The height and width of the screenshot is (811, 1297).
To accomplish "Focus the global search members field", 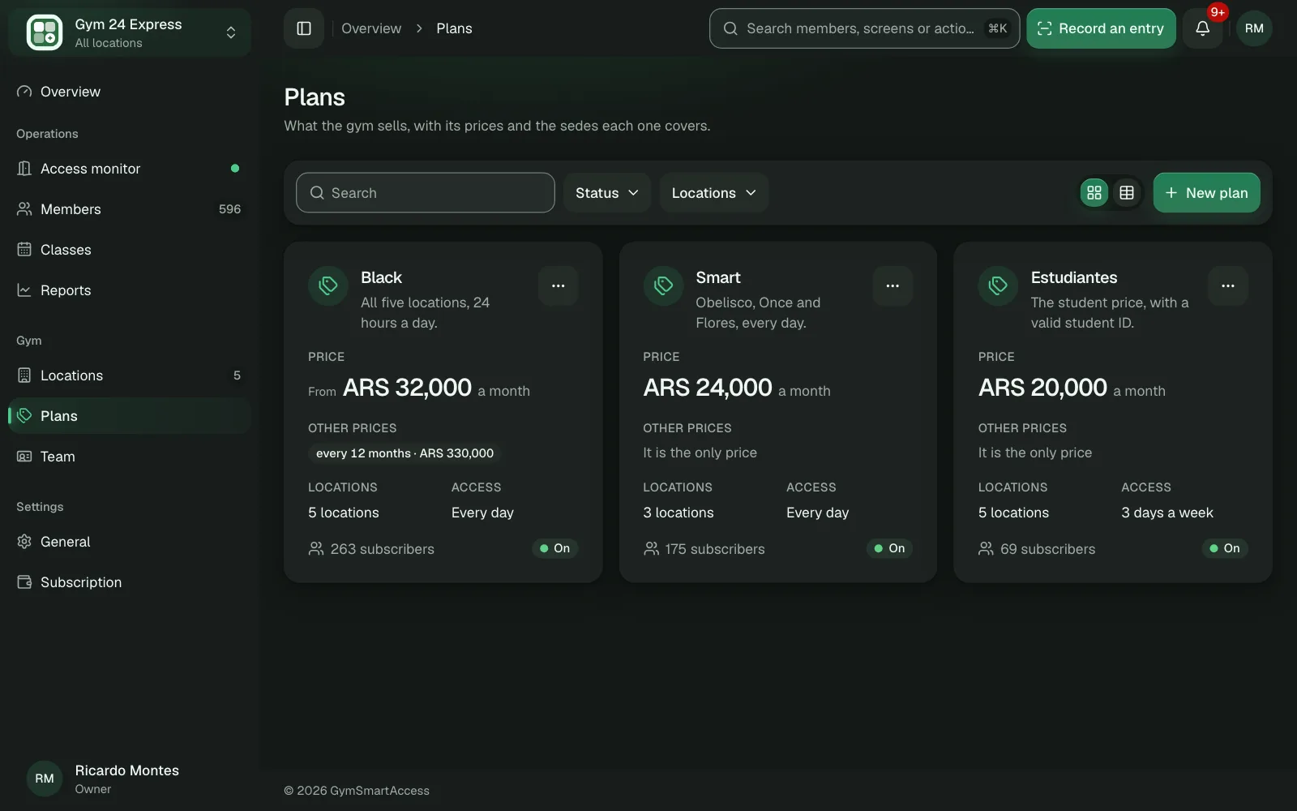I will point(864,28).
